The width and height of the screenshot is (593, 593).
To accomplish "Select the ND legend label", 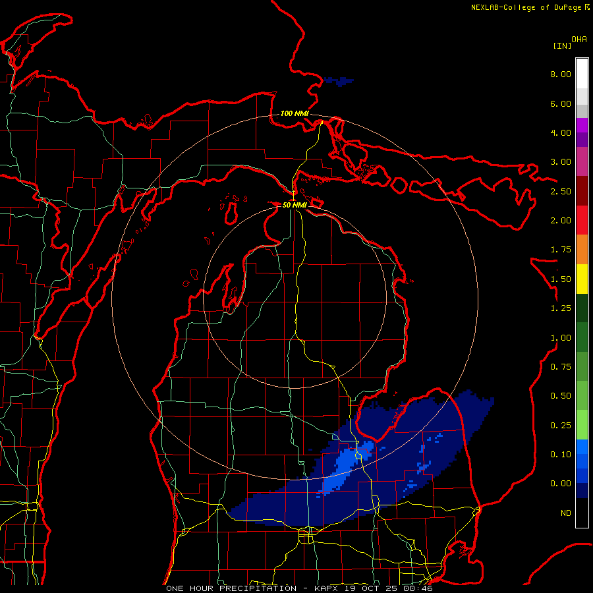I will [566, 513].
